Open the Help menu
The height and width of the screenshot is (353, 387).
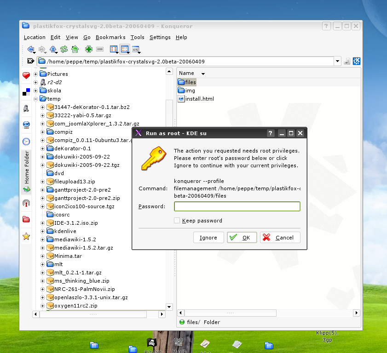[181, 37]
